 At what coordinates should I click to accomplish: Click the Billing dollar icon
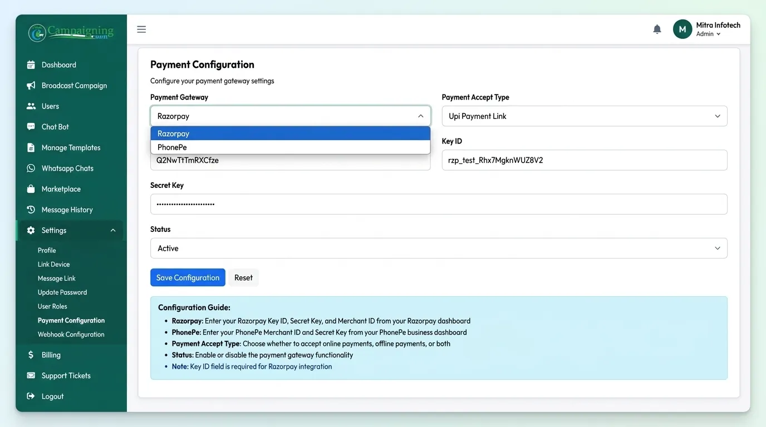(31, 355)
